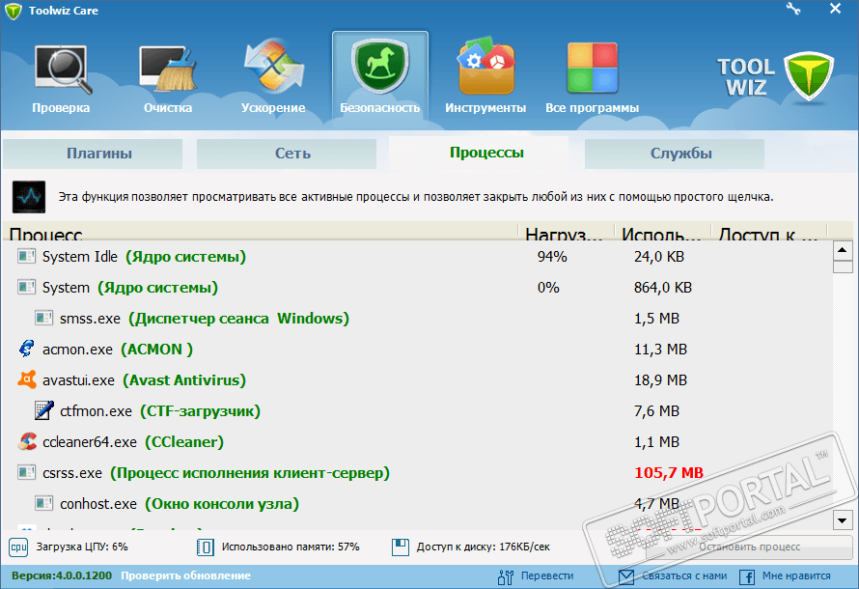Click the avastui.exe orange Avast icon
The image size is (859, 589).
pyautogui.click(x=27, y=379)
